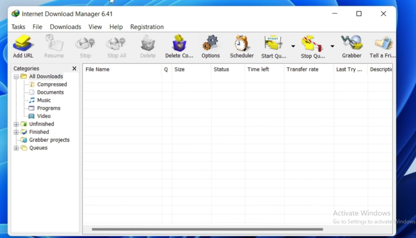Click the Stop Queue icon
The width and height of the screenshot is (416, 238).
[312, 43]
